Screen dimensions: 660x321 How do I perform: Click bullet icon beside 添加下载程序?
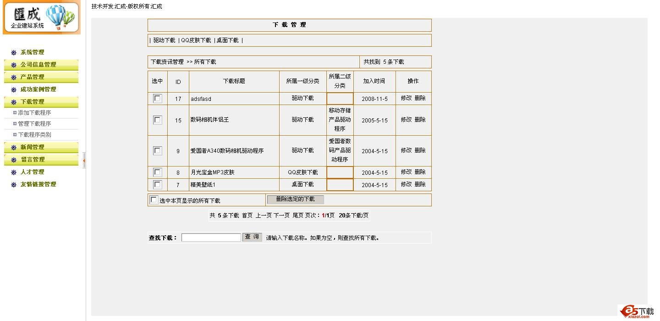15,113
